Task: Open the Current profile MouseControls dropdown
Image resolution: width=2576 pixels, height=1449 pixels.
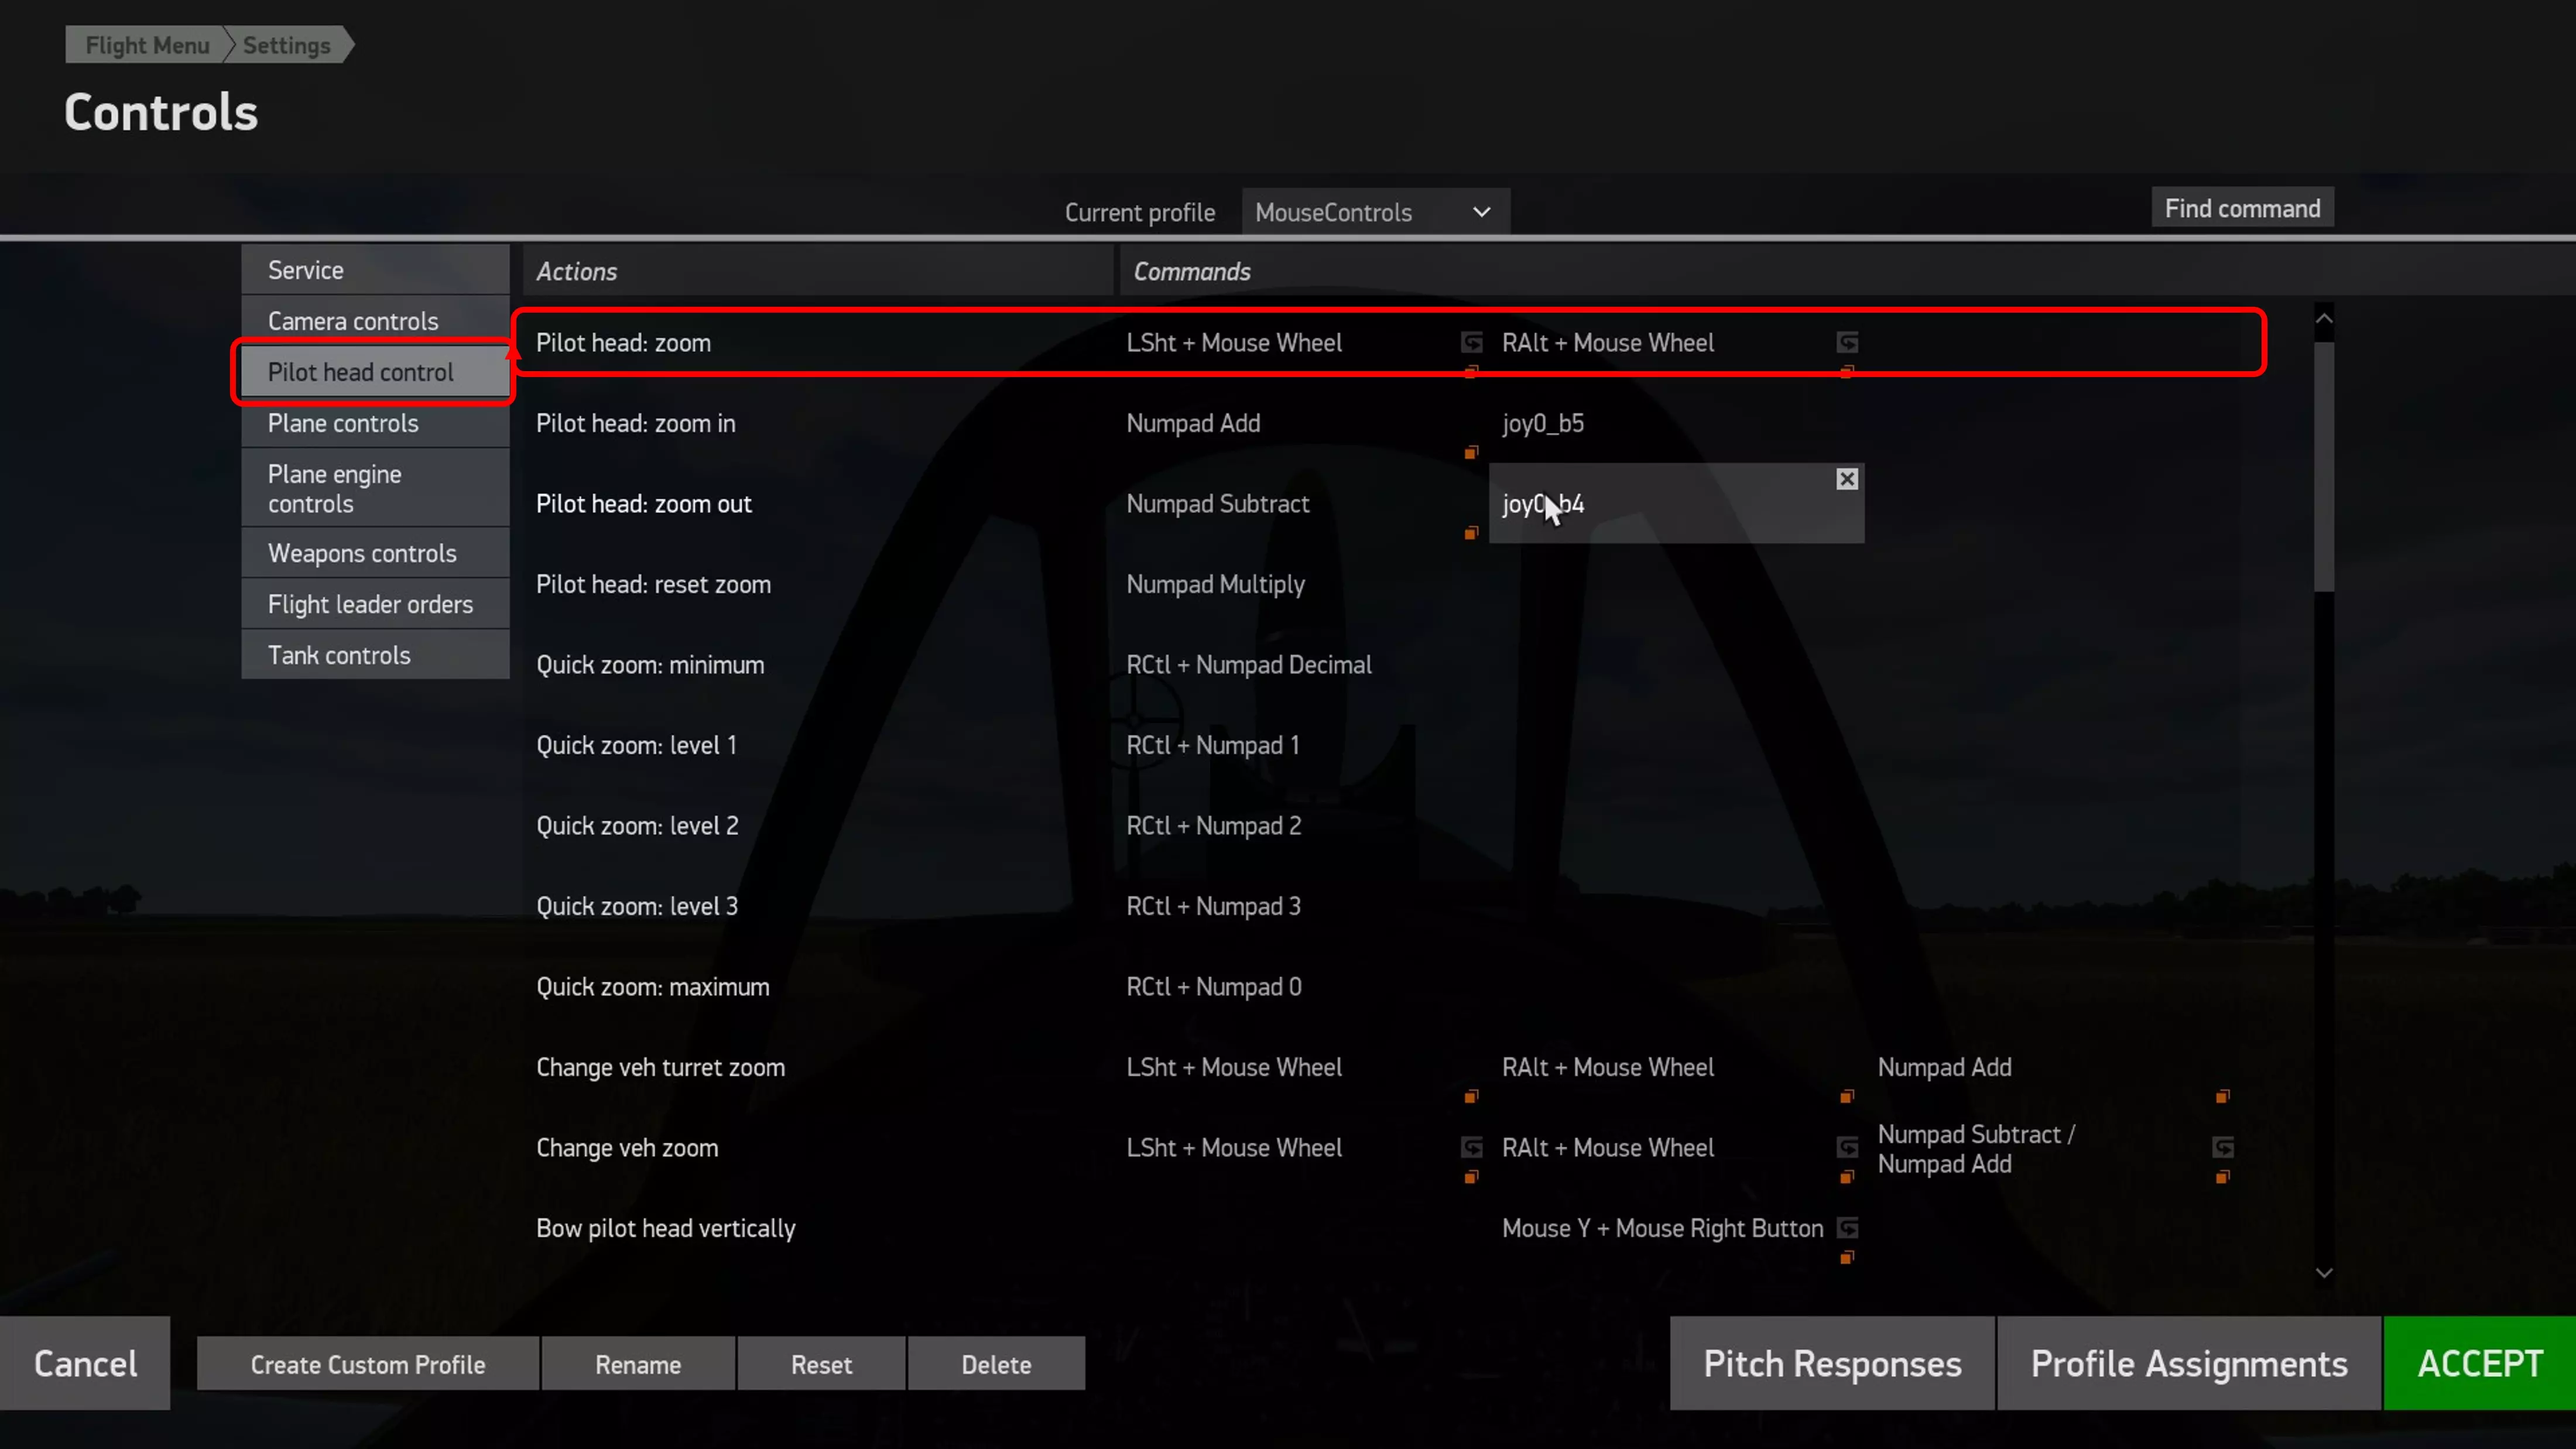Action: (x=1375, y=212)
